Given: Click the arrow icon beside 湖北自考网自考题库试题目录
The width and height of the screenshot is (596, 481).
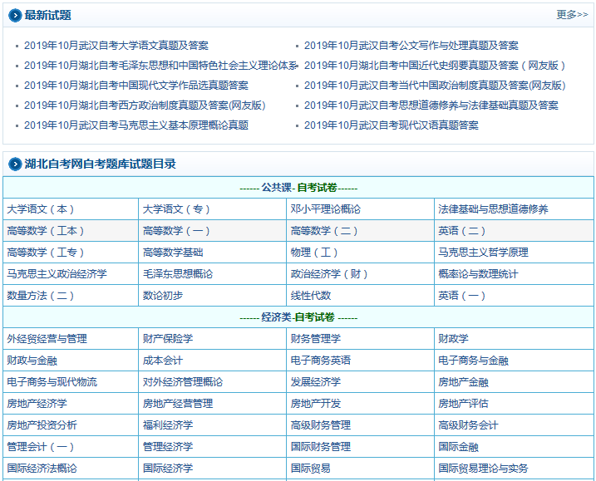Looking at the screenshot, I should click(15, 164).
